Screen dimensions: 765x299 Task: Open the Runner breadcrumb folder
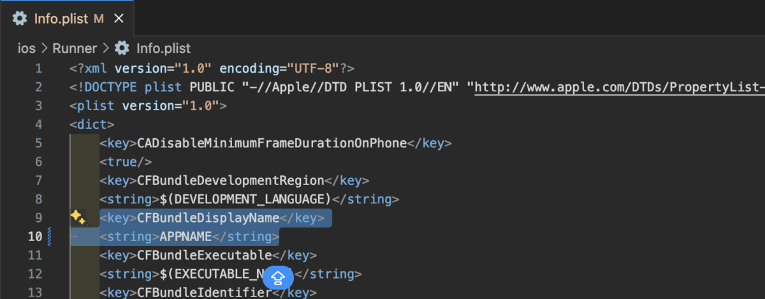tap(74, 48)
